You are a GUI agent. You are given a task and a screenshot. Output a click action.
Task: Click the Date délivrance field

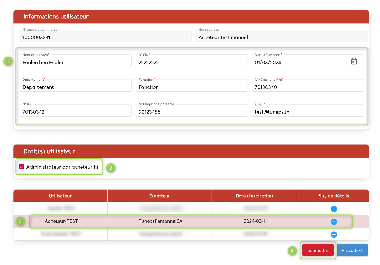click(300, 62)
